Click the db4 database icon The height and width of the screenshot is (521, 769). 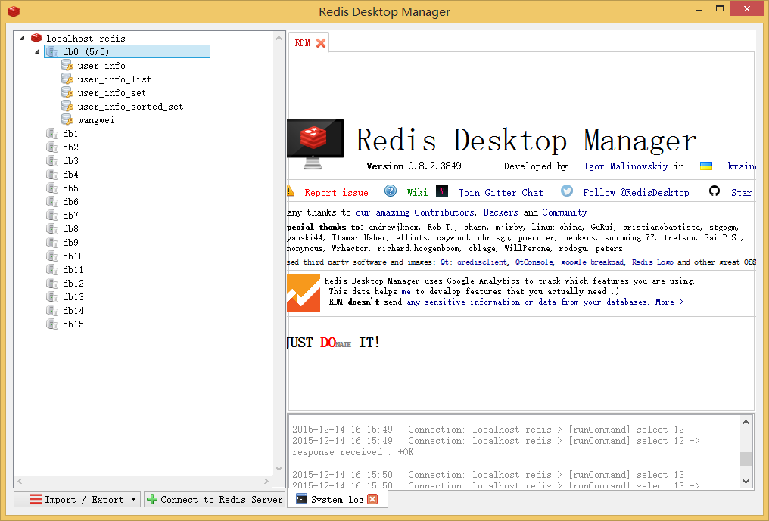point(52,174)
